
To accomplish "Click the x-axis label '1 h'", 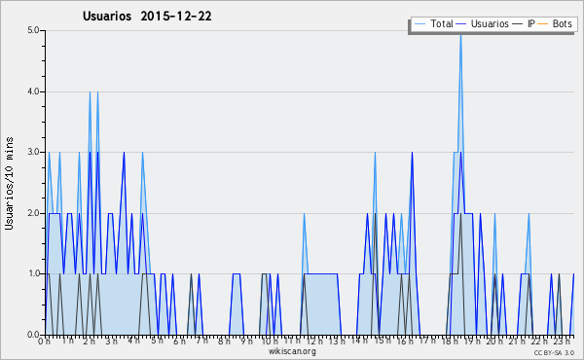I will pos(67,341).
